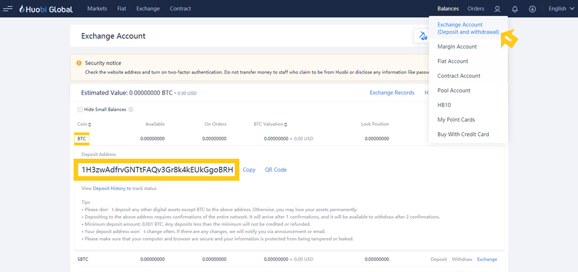The image size is (578, 272).
Task: Click the icon button beside Exchange Account title
Action: coord(423,36)
